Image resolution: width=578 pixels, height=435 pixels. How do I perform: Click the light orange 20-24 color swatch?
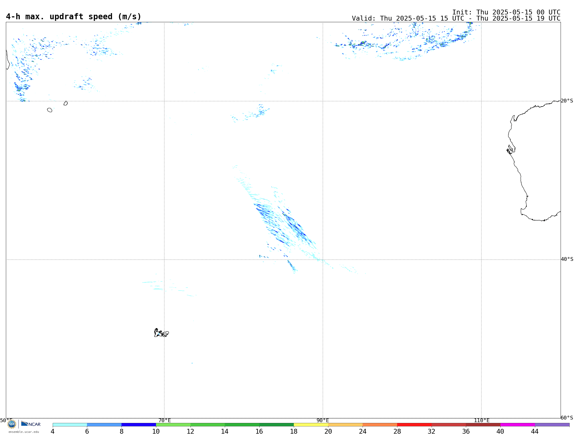click(345, 425)
